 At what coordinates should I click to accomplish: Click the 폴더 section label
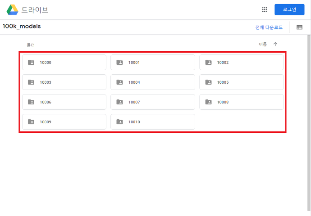tap(31, 45)
